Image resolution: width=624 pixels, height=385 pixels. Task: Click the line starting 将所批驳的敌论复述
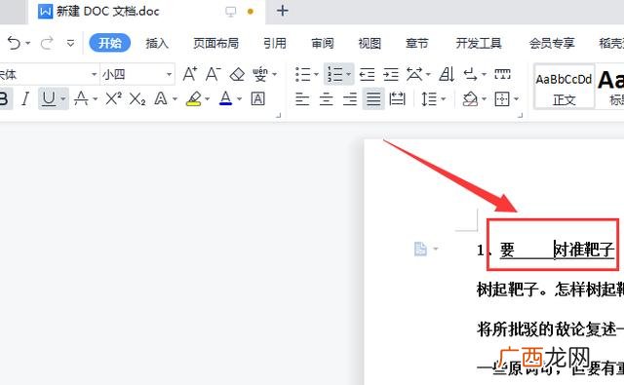coord(550,328)
